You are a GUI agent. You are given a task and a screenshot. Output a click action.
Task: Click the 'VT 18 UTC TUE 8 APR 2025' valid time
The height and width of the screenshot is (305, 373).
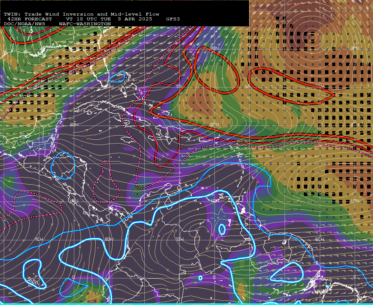coord(109,19)
